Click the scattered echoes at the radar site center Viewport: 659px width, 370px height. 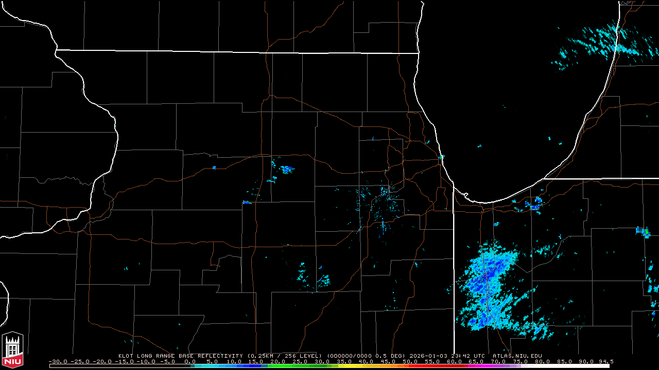(x=382, y=206)
